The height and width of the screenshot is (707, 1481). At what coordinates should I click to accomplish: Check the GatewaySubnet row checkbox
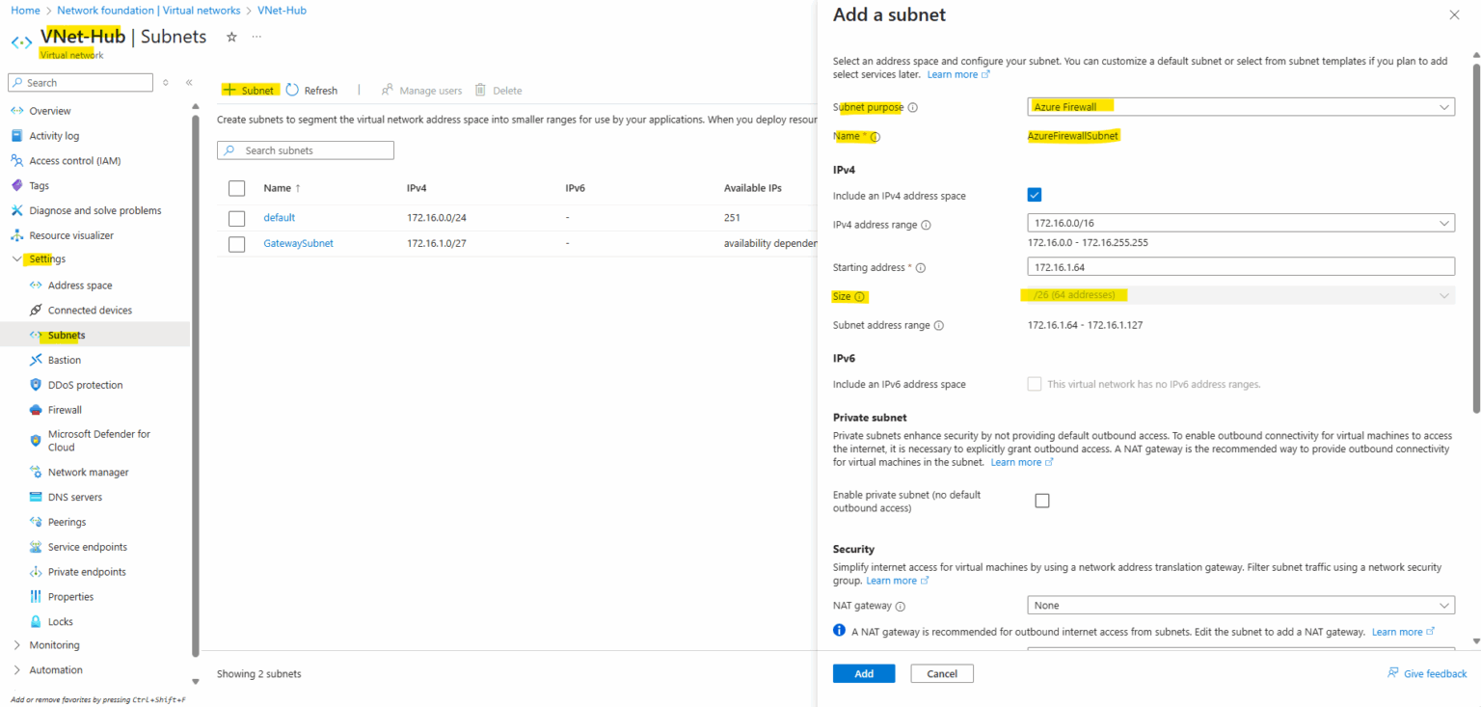[236, 244]
